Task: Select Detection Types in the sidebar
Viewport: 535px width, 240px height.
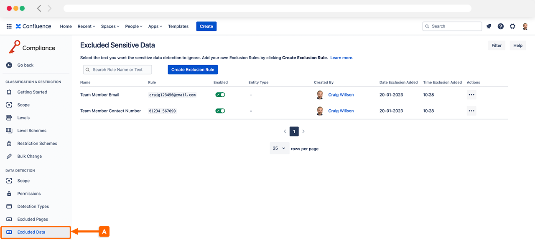Action: pos(33,207)
